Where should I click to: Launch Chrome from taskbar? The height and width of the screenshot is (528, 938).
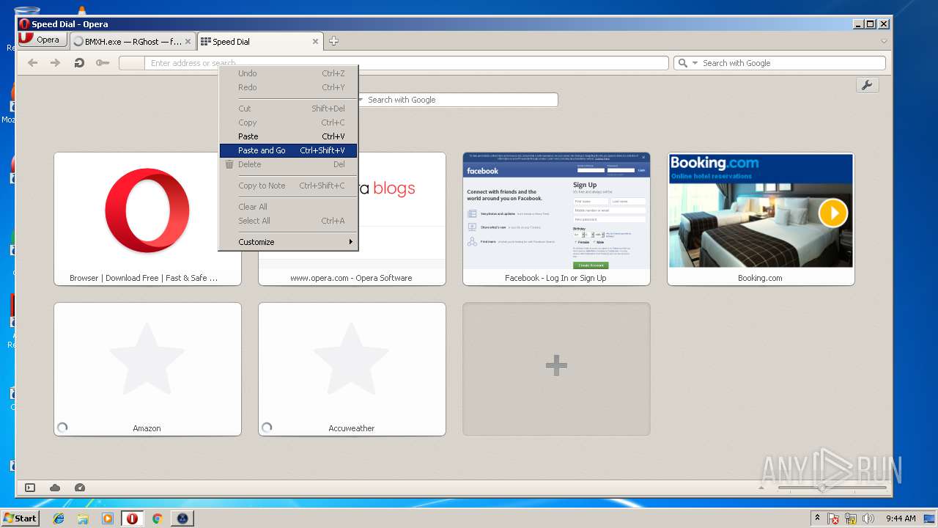pos(157,518)
